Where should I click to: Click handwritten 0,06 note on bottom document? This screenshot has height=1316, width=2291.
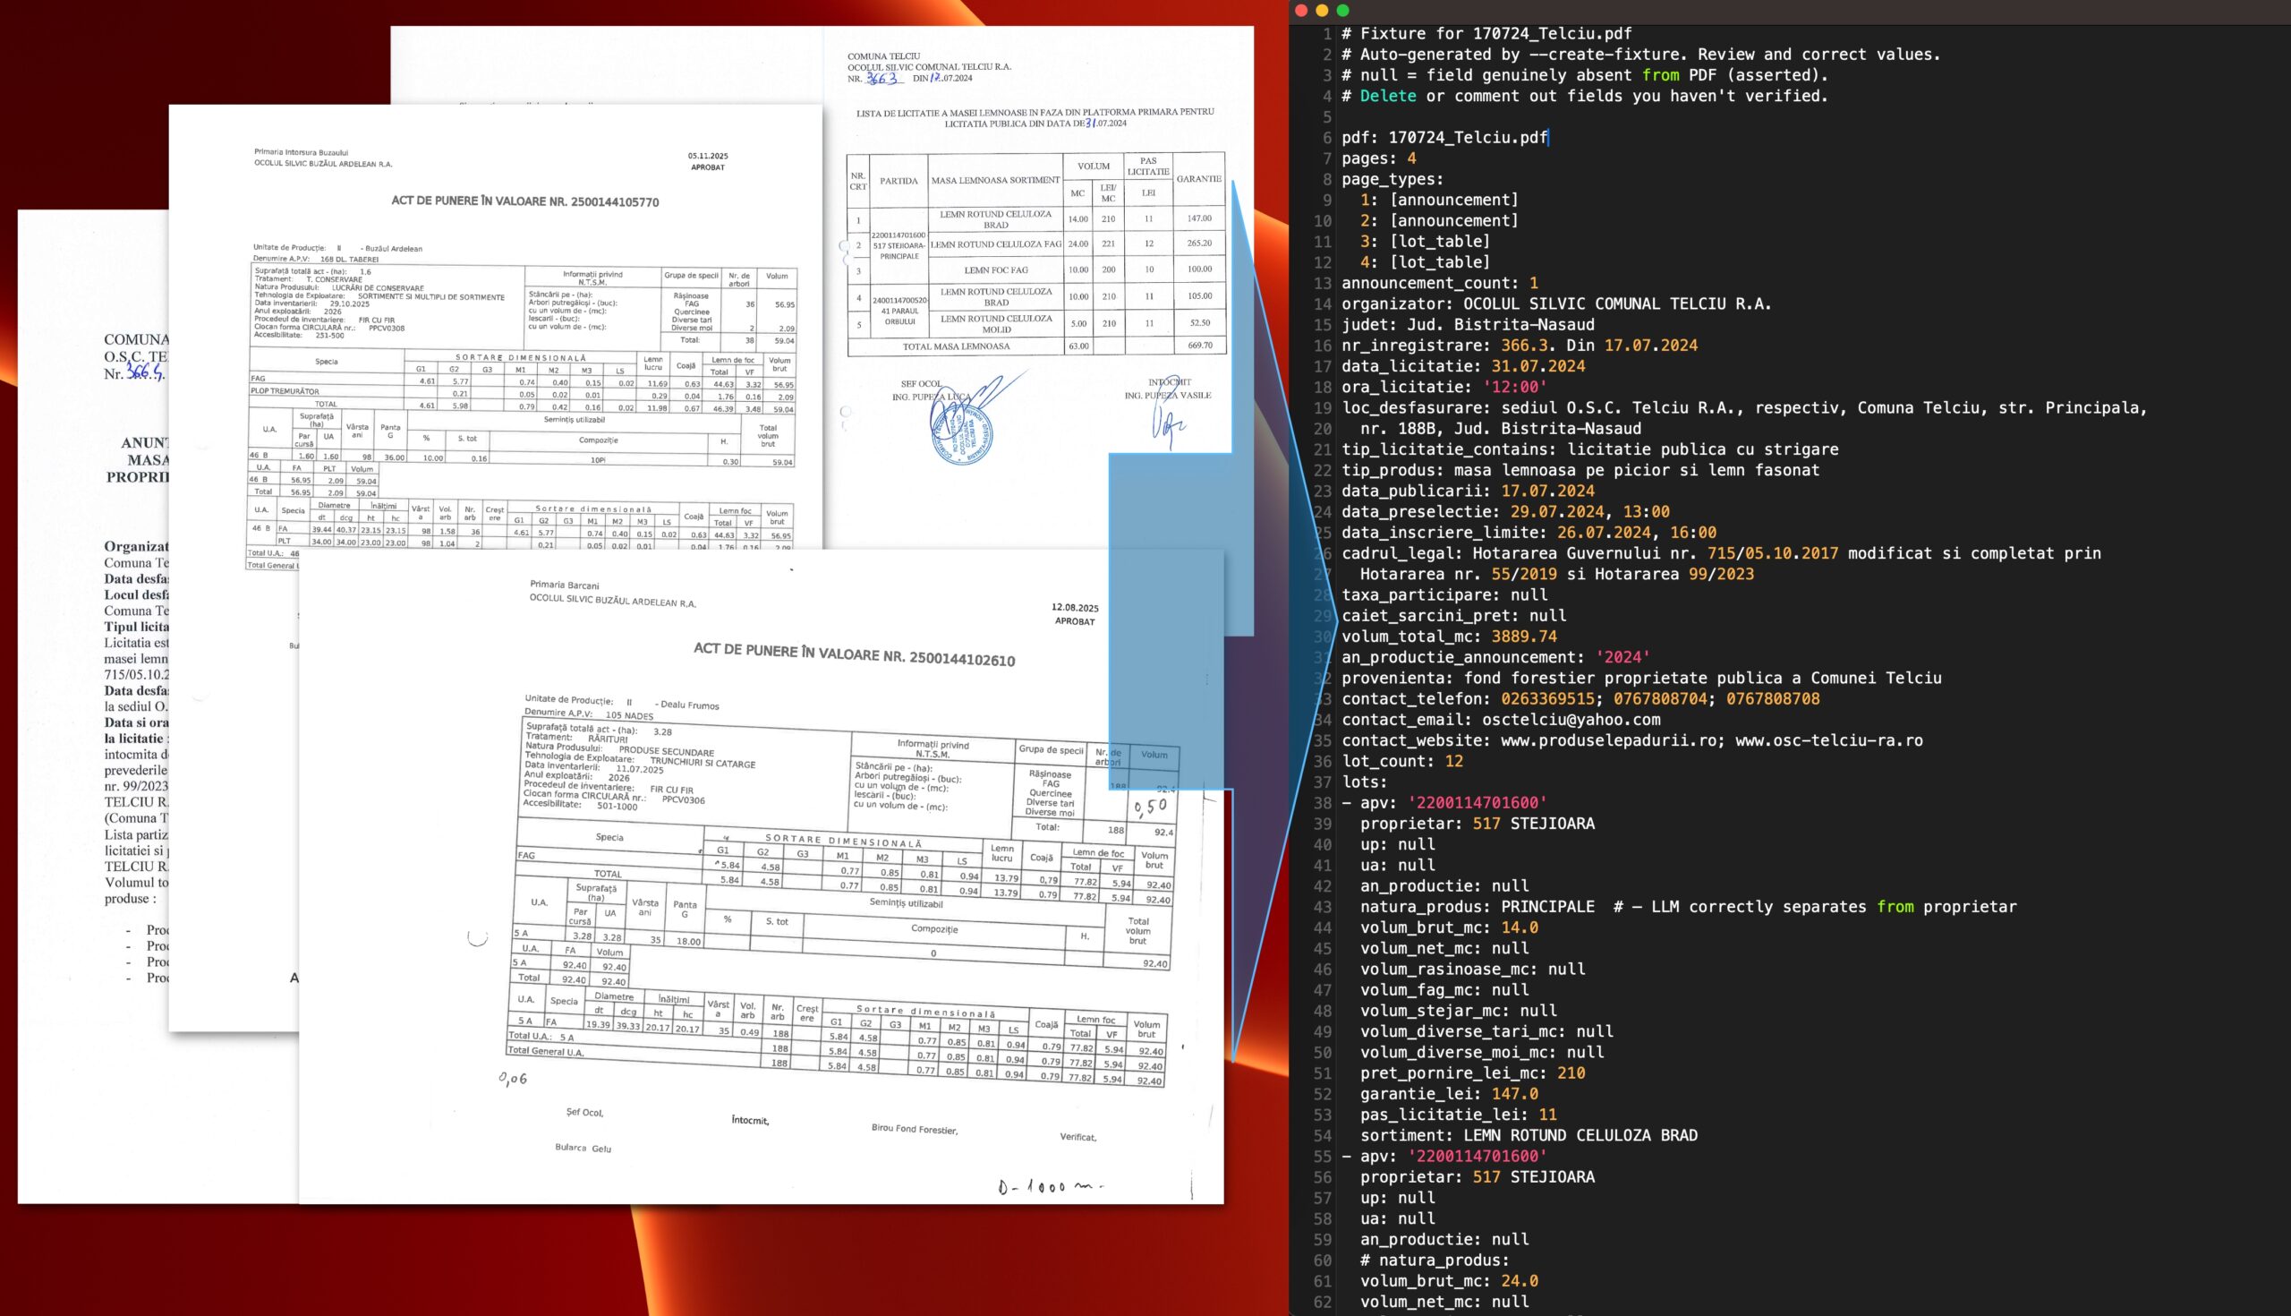[512, 1078]
